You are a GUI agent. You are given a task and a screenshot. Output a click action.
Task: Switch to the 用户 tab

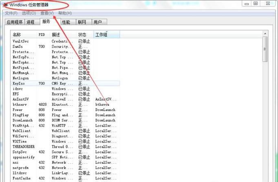coord(97,22)
